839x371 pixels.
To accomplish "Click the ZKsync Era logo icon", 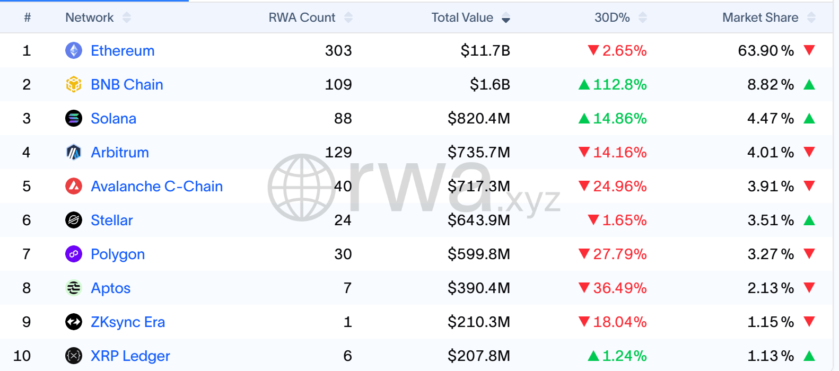I will tap(74, 322).
